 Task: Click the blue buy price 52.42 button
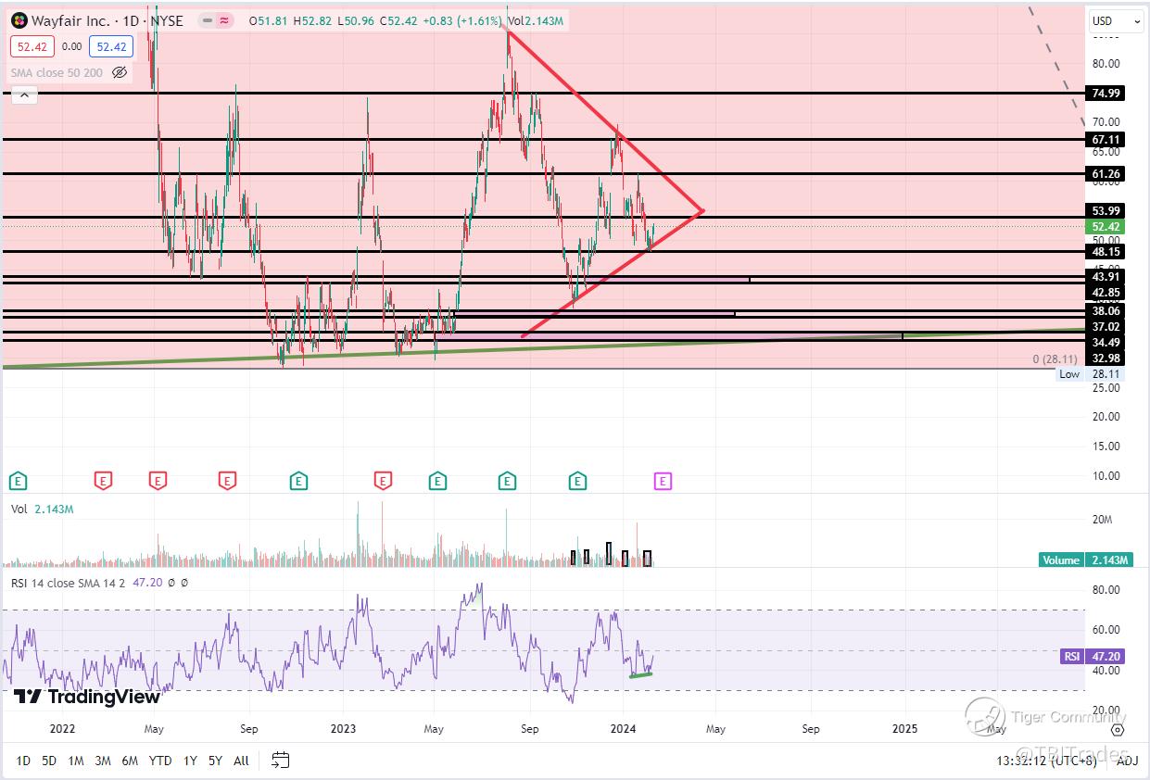tap(112, 46)
